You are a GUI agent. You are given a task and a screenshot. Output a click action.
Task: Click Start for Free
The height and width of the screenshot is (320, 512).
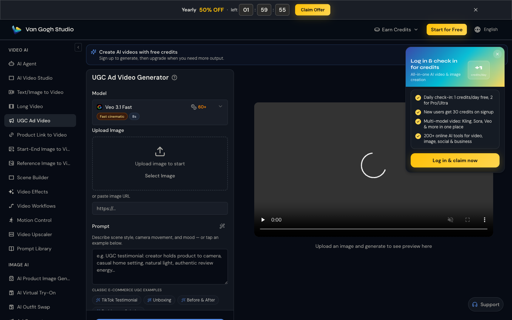447,30
